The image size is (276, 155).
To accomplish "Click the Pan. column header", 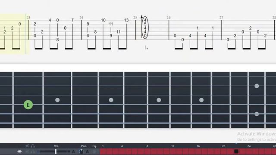I will (x=84, y=146).
